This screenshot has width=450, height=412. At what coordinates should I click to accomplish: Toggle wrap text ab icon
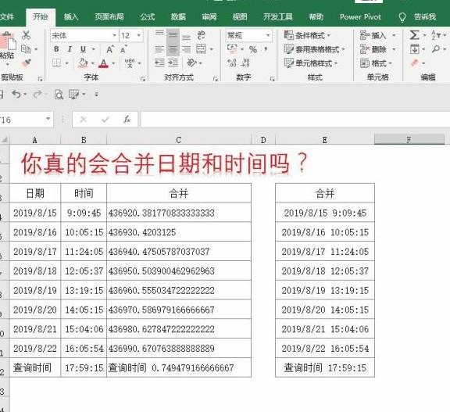(x=202, y=35)
